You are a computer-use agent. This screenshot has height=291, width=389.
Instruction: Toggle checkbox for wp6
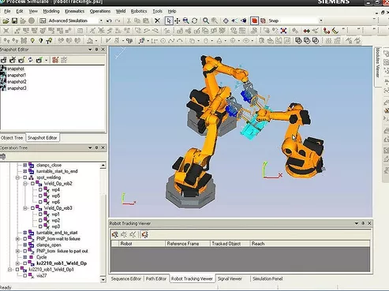click(x=40, y=202)
